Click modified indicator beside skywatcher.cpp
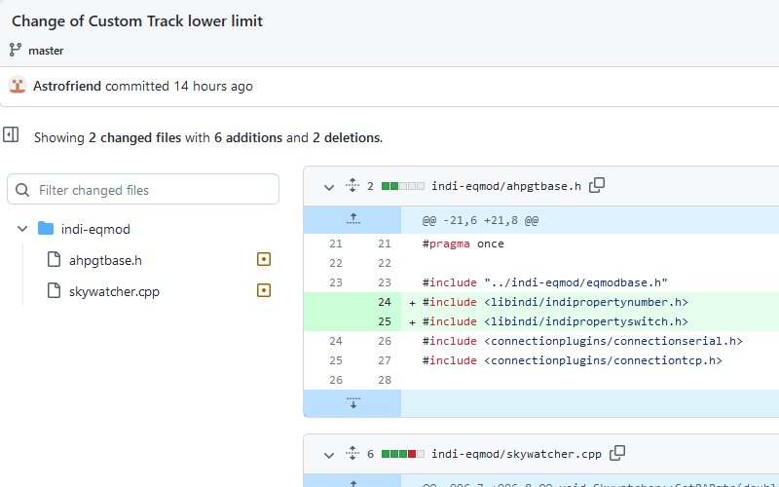Image resolution: width=779 pixels, height=487 pixels. click(264, 290)
